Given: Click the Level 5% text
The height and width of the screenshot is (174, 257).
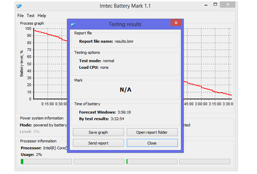Looking at the screenshot, I should (30, 132).
